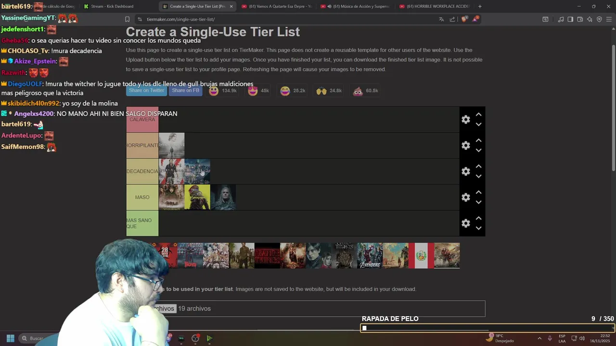Click the Share on Twitter button
The width and height of the screenshot is (616, 346).
(147, 91)
